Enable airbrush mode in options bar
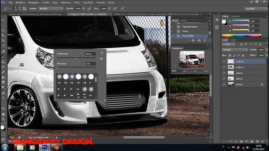Screen dimensions: 269x151 coord(115,8)
